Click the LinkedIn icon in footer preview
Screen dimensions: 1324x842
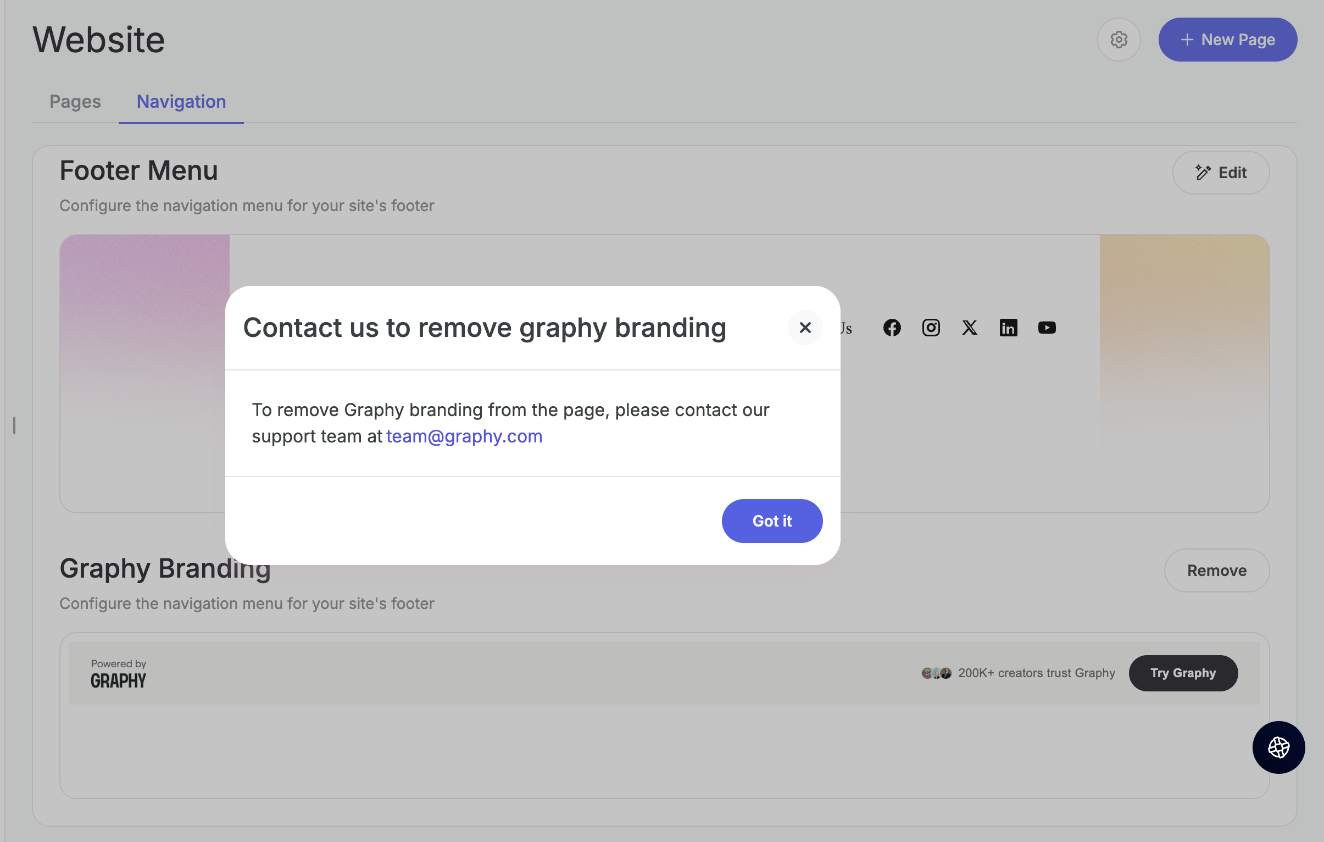[x=1008, y=328]
